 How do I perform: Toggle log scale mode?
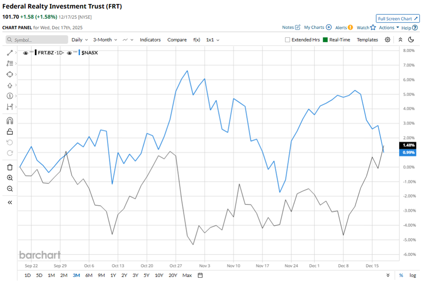click(412, 275)
